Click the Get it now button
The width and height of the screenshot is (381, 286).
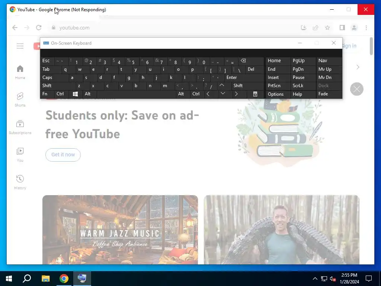click(63, 155)
